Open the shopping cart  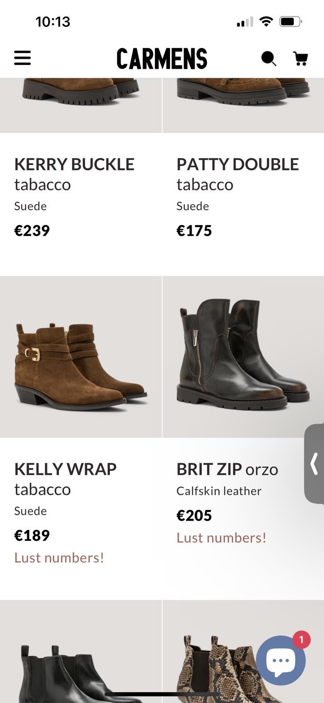[x=300, y=58]
